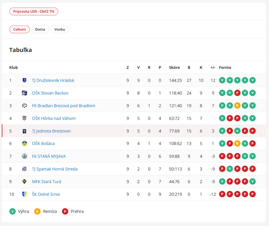Click the green Výhra legend circle

13,211
